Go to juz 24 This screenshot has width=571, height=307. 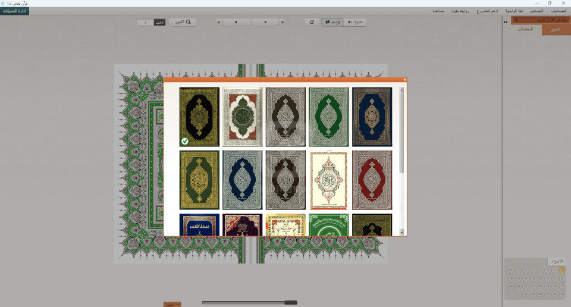tap(510, 286)
